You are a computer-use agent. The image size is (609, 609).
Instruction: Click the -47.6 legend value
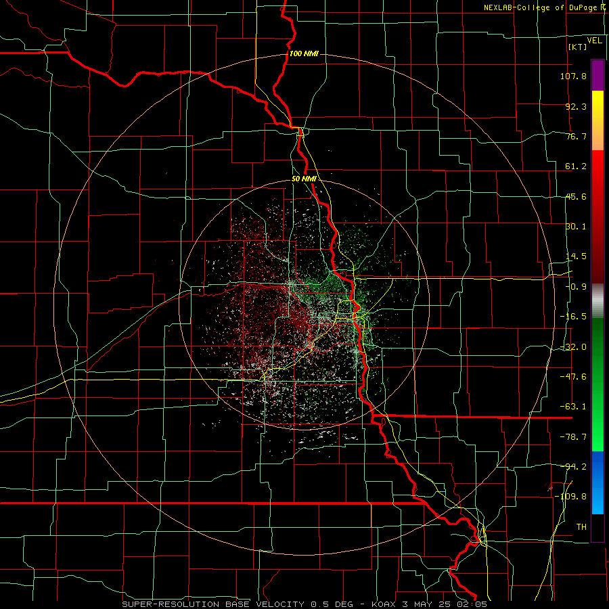click(573, 377)
